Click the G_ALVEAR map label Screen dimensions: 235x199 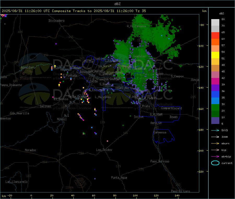click(156, 115)
